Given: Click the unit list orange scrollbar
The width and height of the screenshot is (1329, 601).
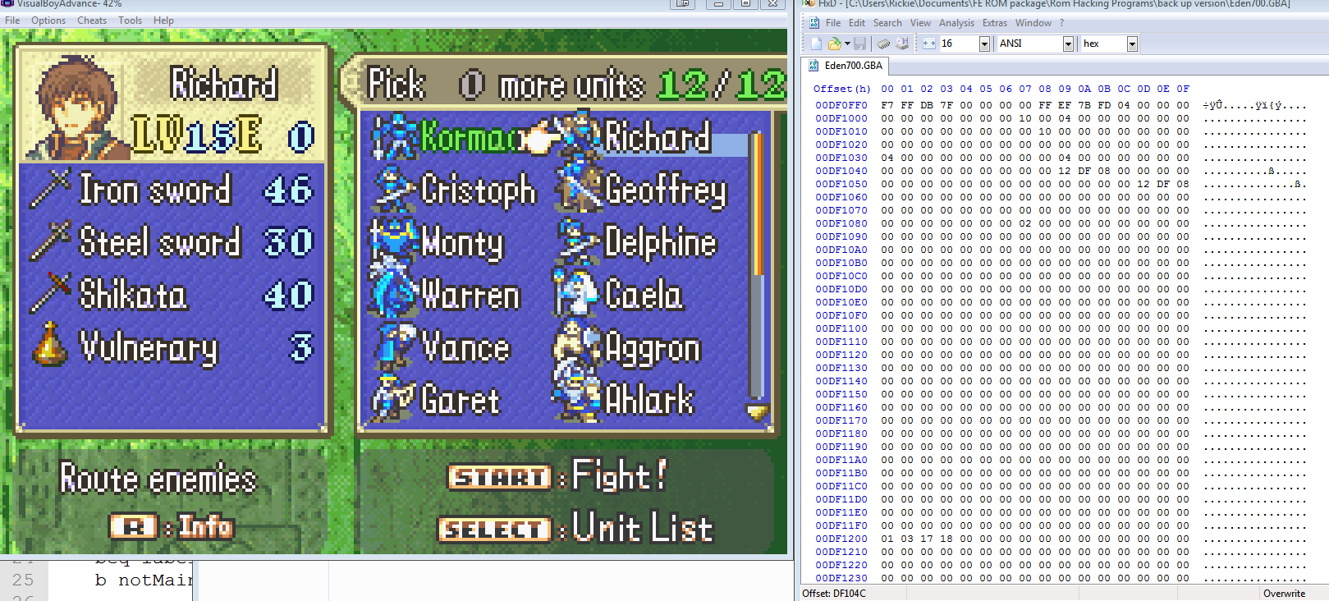Looking at the screenshot, I should (x=757, y=205).
